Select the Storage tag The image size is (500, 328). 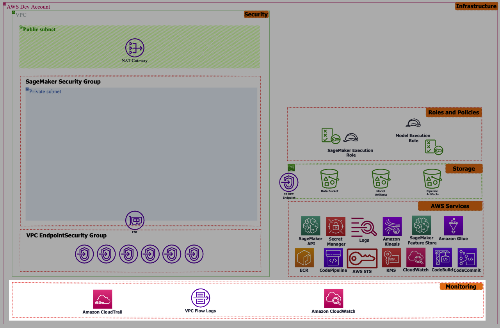(464, 169)
